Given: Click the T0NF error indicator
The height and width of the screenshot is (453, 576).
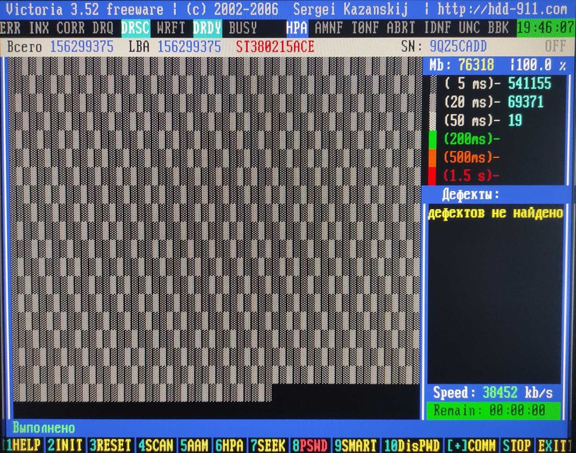Looking at the screenshot, I should (x=365, y=28).
